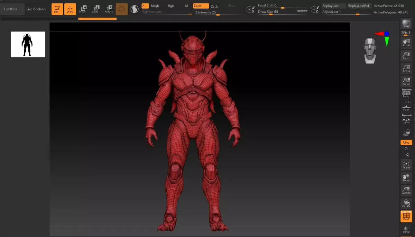Click the camera view head orientation gizmo

[370, 51]
